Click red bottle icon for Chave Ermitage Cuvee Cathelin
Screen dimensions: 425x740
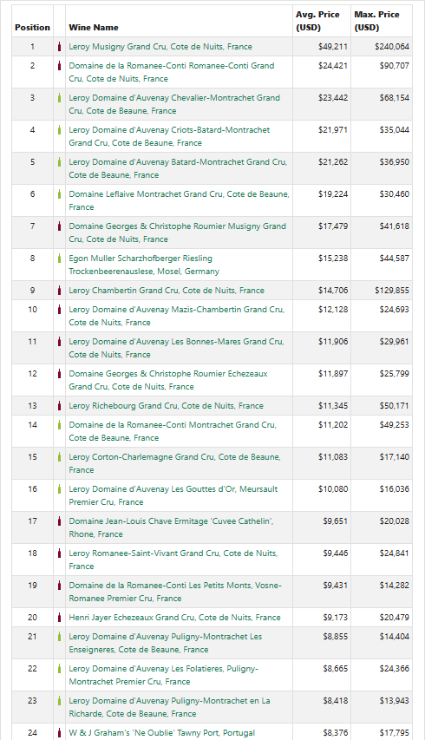[60, 521]
